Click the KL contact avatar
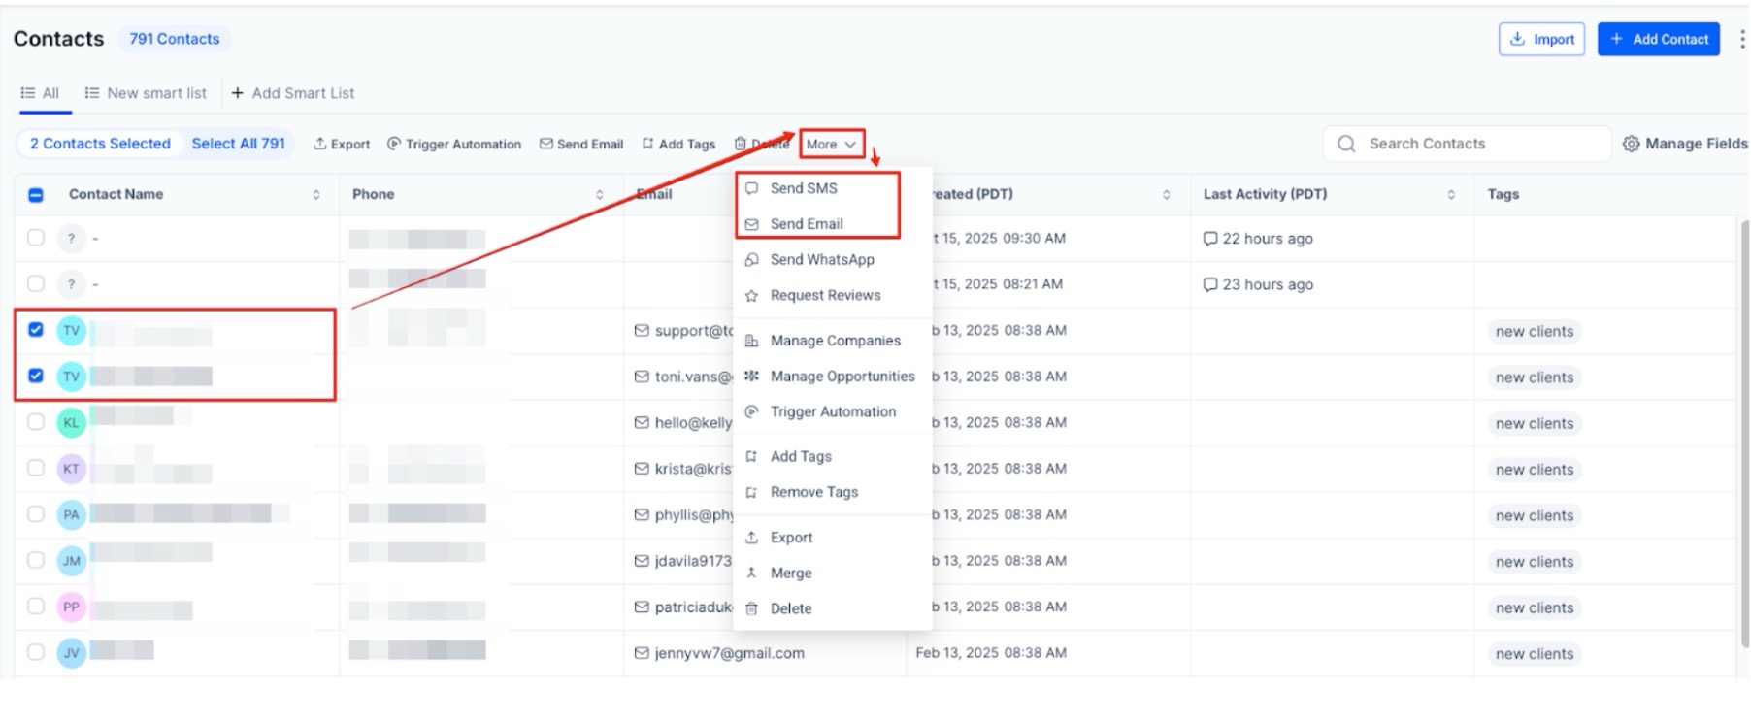The width and height of the screenshot is (1751, 722). (71, 423)
